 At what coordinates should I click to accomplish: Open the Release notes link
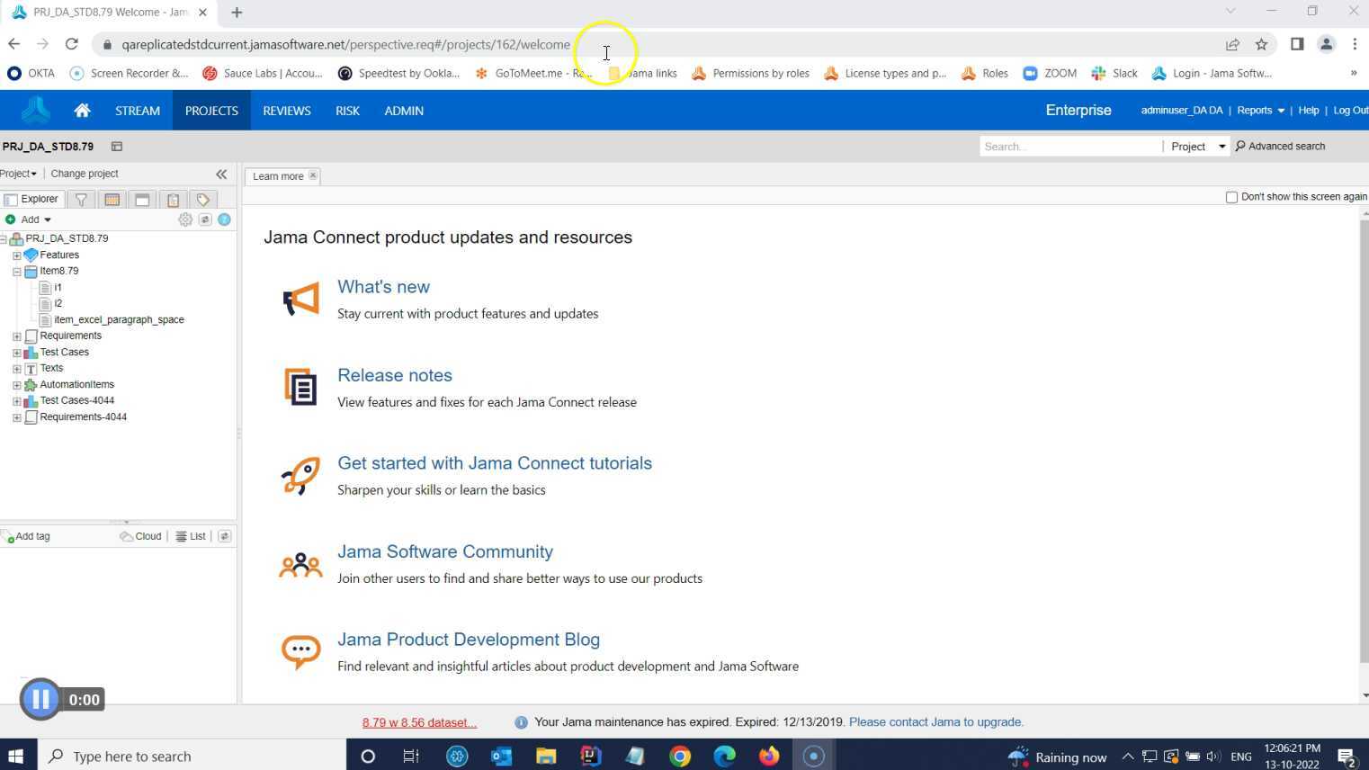point(395,375)
